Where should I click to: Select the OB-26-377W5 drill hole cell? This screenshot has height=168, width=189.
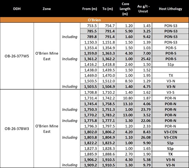click(x=17, y=56)
